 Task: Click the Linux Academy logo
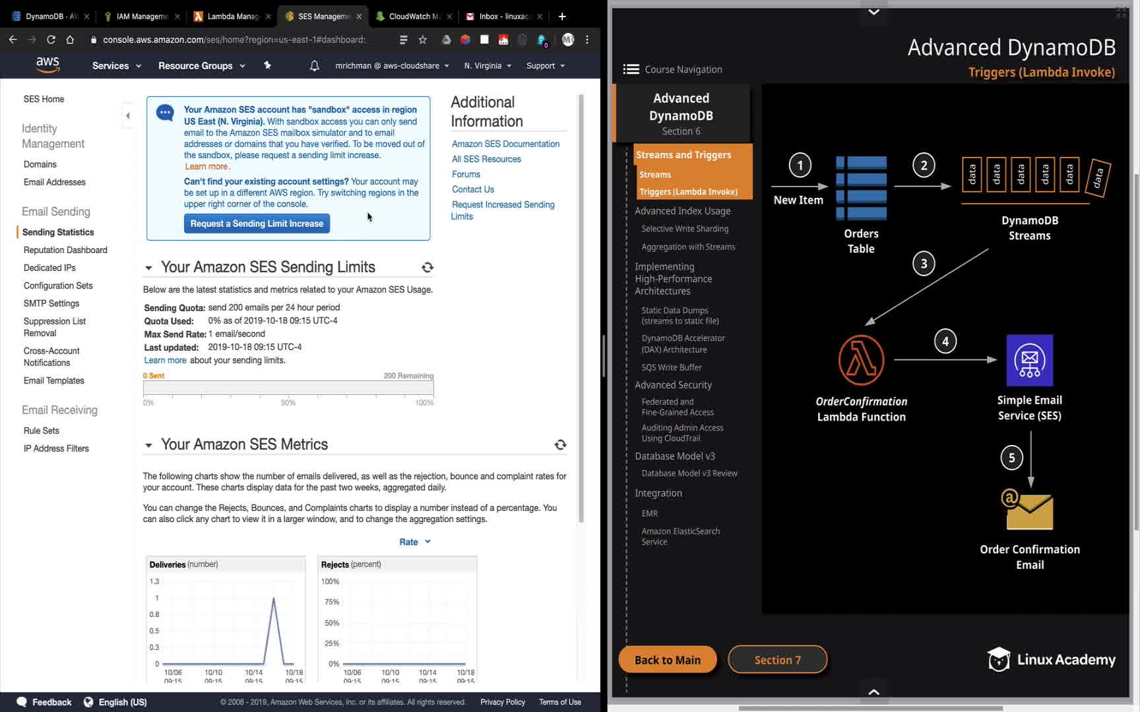(x=1051, y=659)
